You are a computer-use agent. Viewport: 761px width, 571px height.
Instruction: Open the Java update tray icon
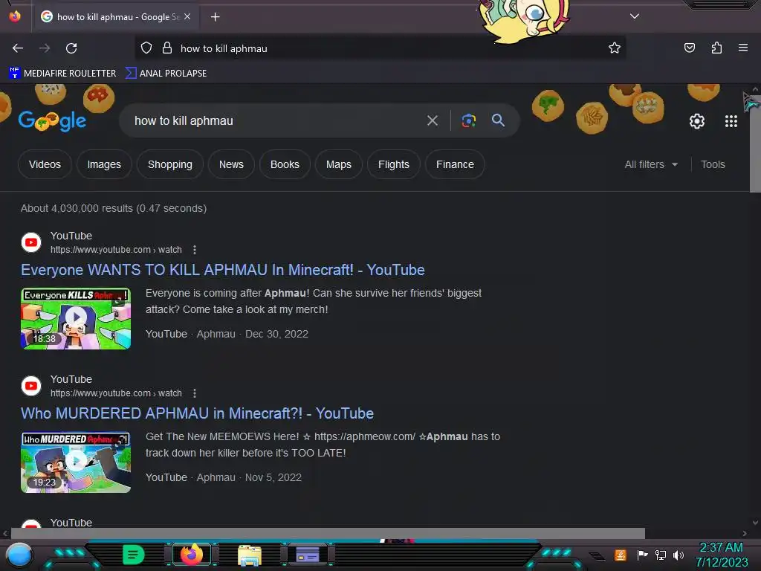tap(621, 555)
